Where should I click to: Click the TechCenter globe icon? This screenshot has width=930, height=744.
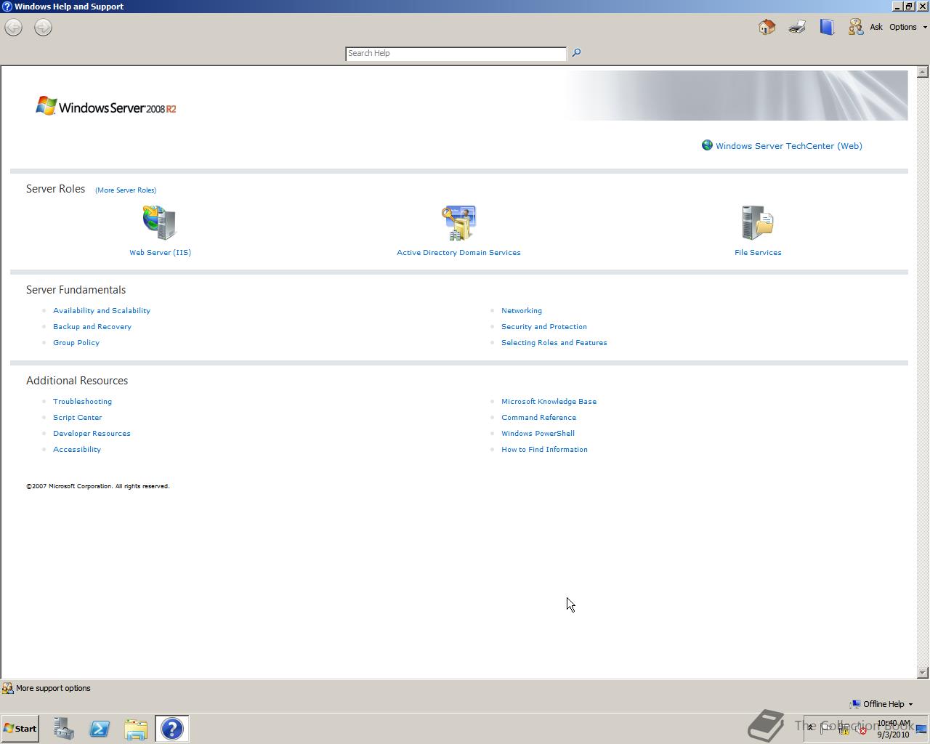[707, 145]
